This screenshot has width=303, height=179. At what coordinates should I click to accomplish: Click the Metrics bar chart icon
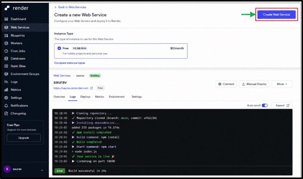click(6, 90)
